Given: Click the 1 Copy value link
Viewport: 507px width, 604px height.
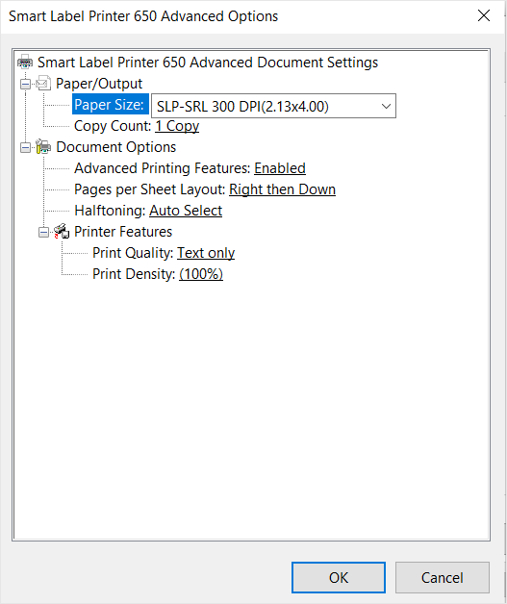Looking at the screenshot, I should tap(177, 126).
